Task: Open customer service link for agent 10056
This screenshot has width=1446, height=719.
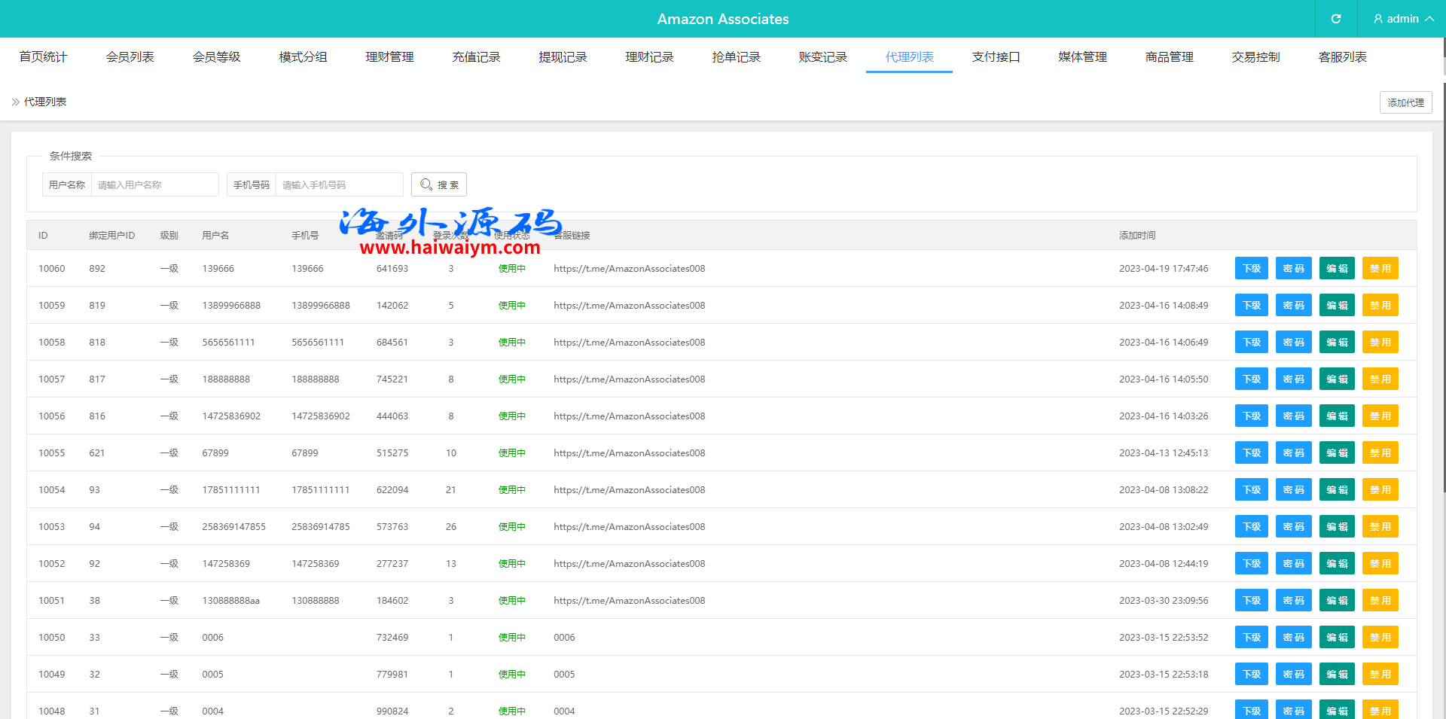Action: click(629, 416)
